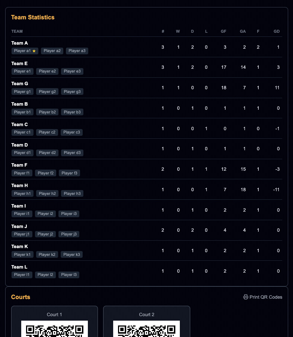Click Print QR Codes link
This screenshot has height=337, width=293.
[x=265, y=297]
